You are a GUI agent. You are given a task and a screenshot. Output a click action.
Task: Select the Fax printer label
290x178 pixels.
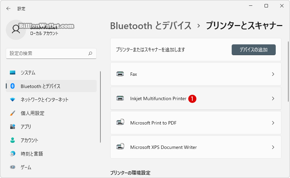[134, 74]
